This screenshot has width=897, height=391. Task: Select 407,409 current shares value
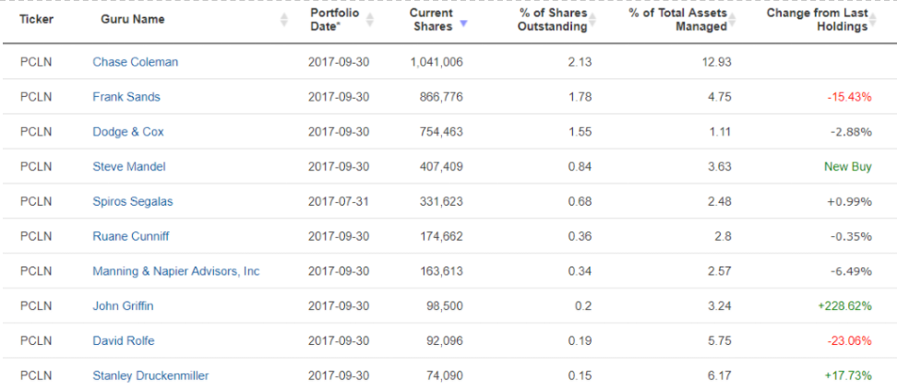(441, 166)
